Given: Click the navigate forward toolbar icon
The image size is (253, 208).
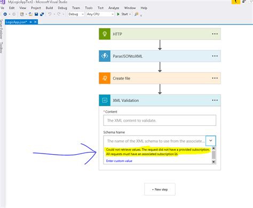Looking at the screenshot, I should pyautogui.click(x=14, y=14).
